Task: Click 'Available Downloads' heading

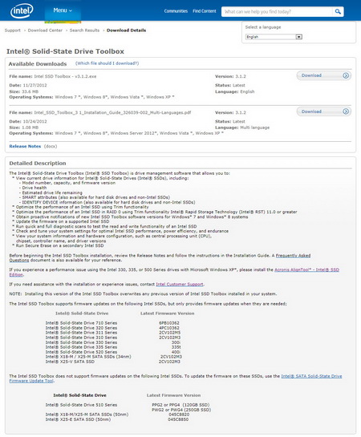Action: click(38, 64)
